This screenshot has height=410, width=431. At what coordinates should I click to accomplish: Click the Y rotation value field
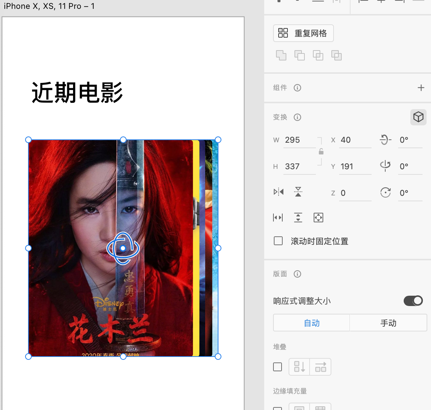(410, 166)
